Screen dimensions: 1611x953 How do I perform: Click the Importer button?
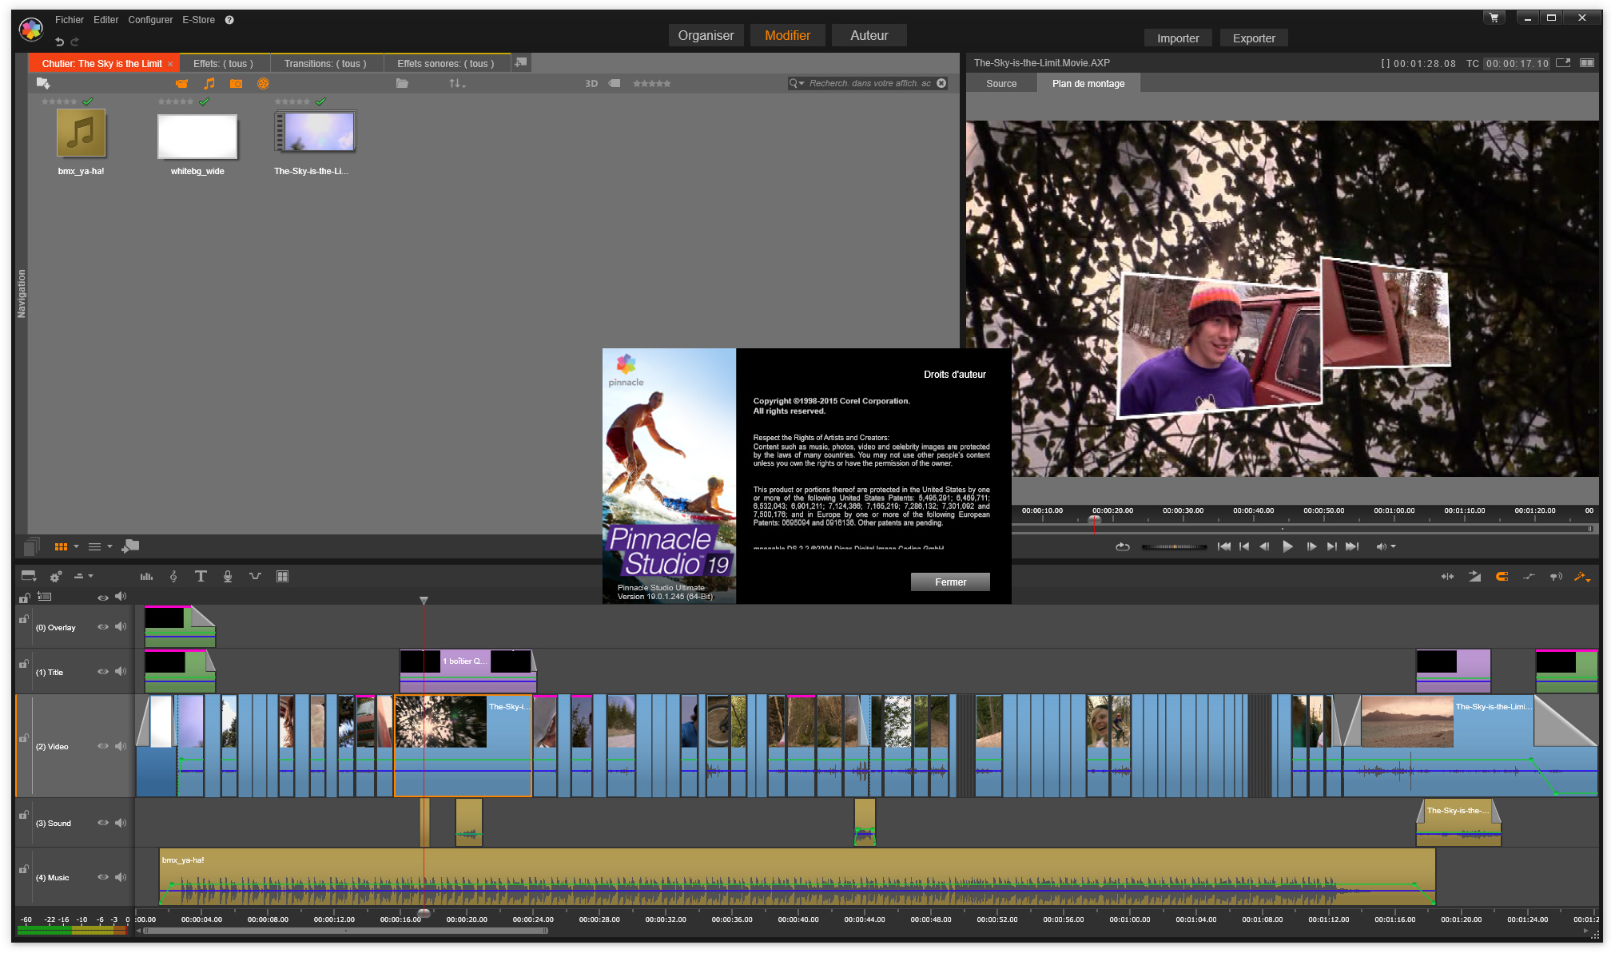click(x=1178, y=38)
